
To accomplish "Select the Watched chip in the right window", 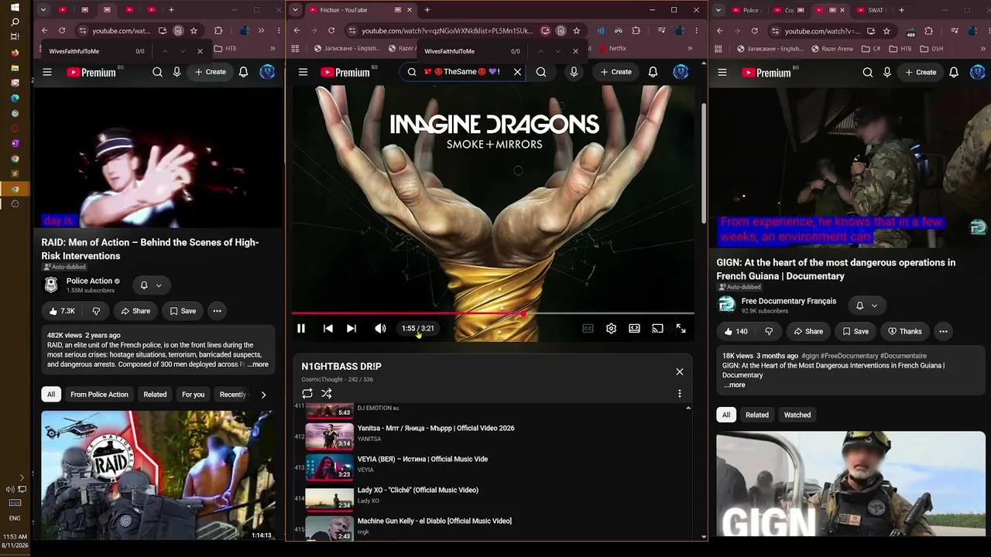I will point(797,415).
